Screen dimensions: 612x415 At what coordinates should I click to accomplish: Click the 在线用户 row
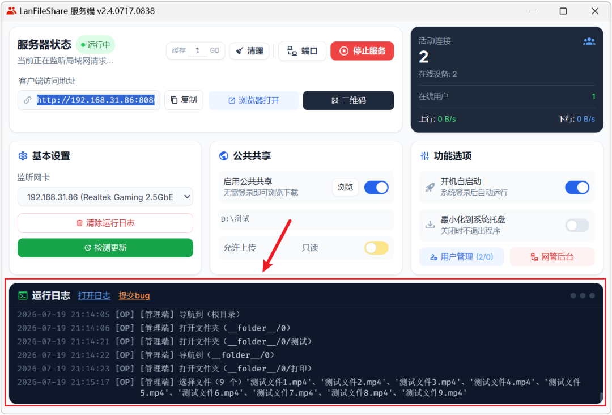[x=507, y=96]
